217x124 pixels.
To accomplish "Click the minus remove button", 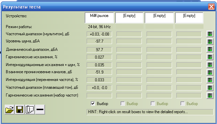I will click(40, 109).
